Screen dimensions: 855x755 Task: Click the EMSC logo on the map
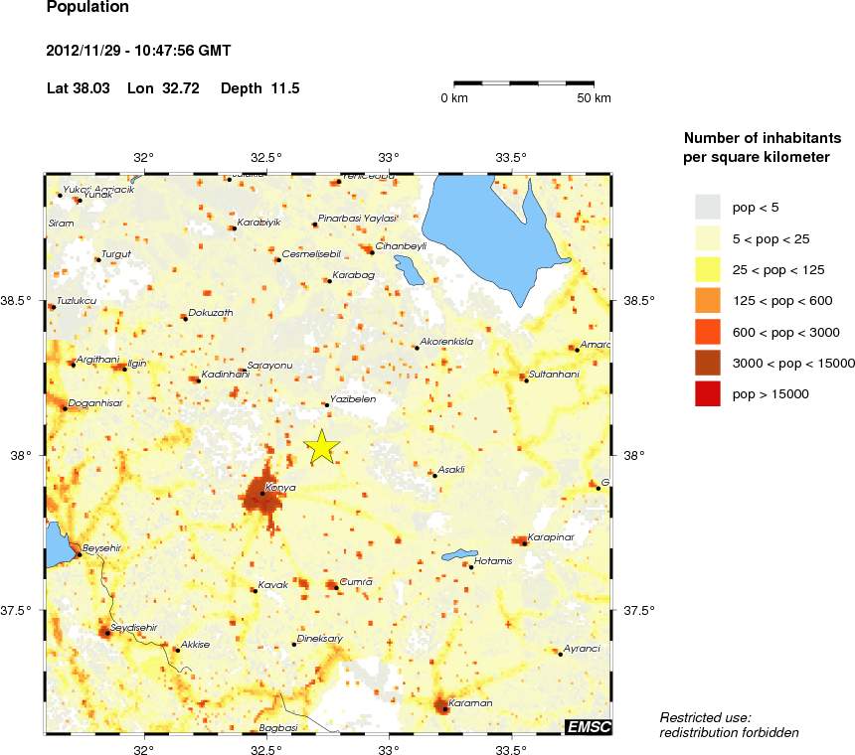[589, 726]
